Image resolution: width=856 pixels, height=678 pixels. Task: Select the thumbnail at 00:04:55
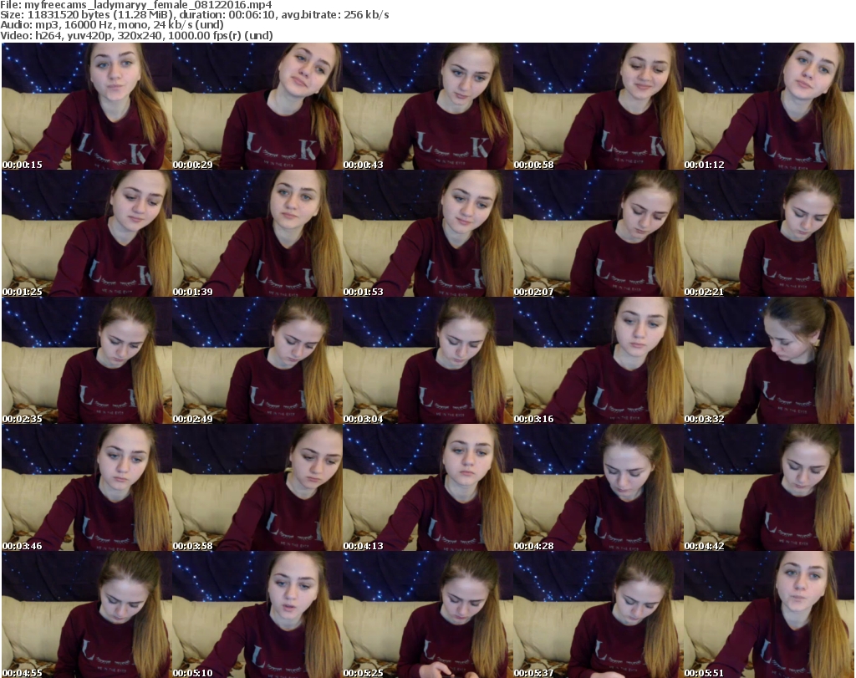tap(86, 614)
